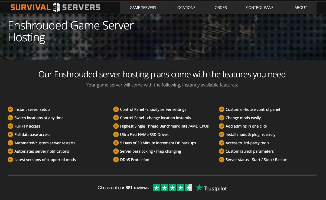
Task: Click checkmark beside Access to 3rd-party tools
Action: coord(221,143)
